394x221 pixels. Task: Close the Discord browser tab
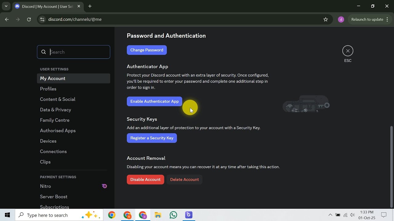tap(78, 6)
